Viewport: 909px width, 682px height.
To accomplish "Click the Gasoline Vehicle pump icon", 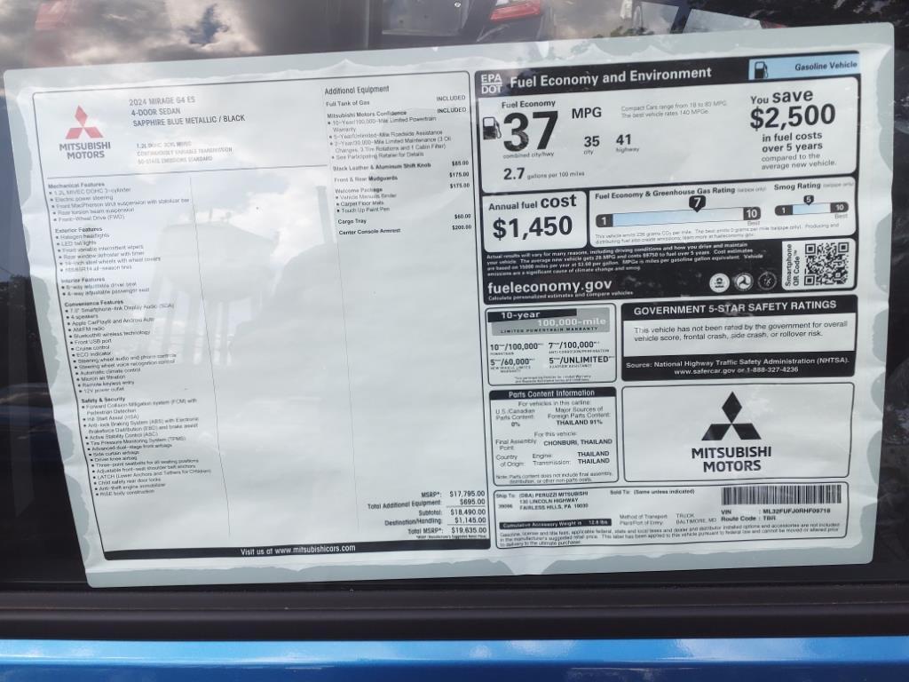I will [761, 69].
